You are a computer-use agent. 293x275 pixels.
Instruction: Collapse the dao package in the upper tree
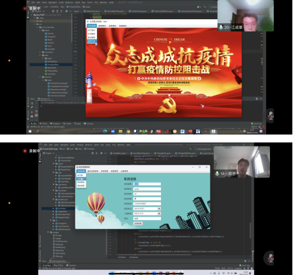coord(40,55)
